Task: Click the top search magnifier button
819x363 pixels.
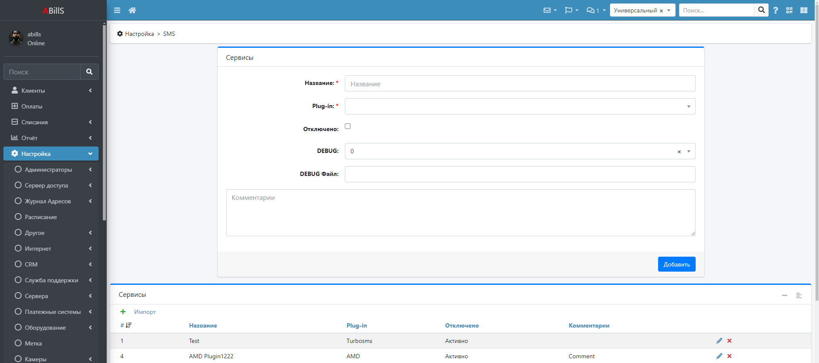Action: 761,10
